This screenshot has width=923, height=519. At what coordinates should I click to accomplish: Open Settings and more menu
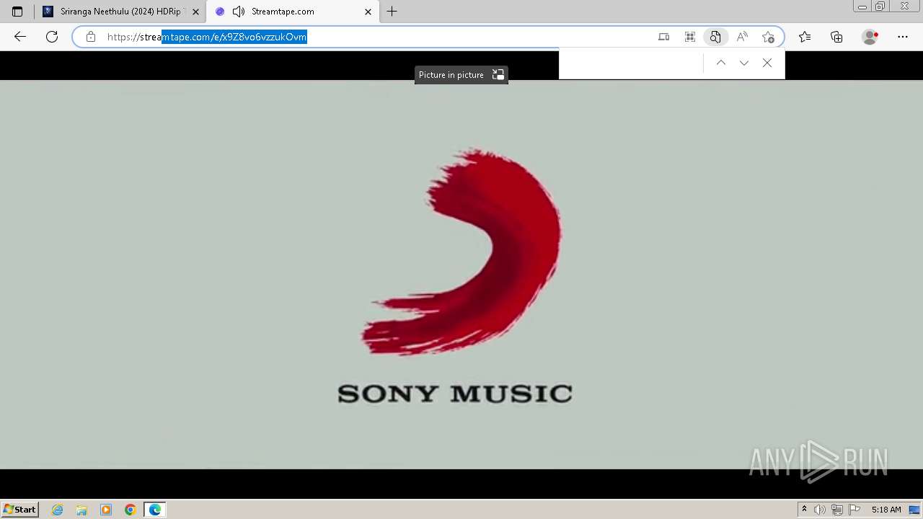[x=903, y=37]
